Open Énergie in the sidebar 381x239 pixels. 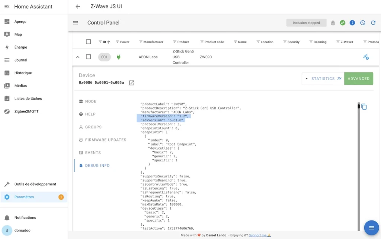coord(34,47)
